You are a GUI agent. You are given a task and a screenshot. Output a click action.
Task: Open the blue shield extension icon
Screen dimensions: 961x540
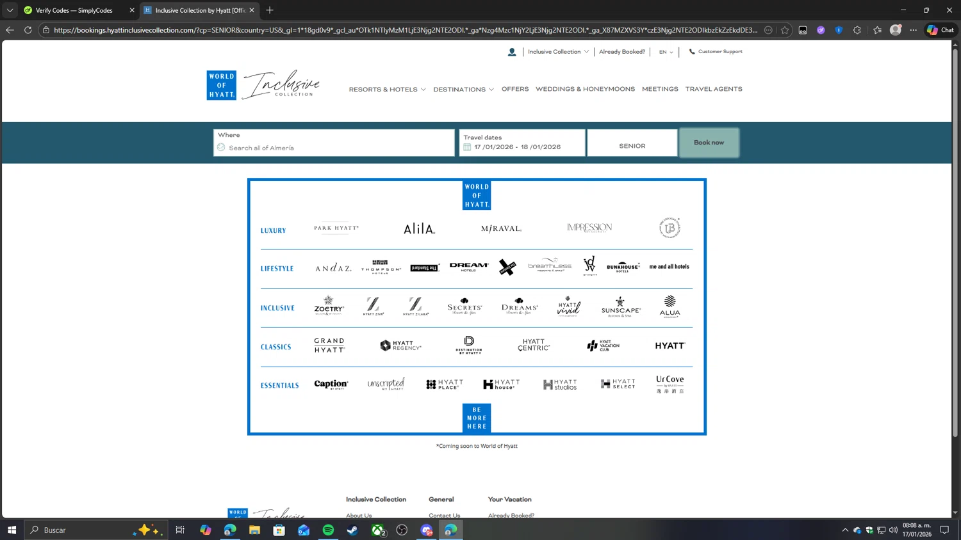click(839, 30)
